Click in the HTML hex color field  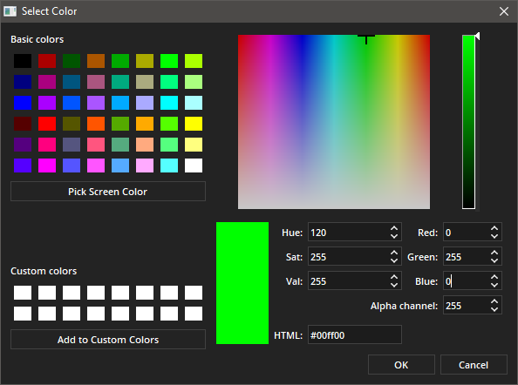355,334
